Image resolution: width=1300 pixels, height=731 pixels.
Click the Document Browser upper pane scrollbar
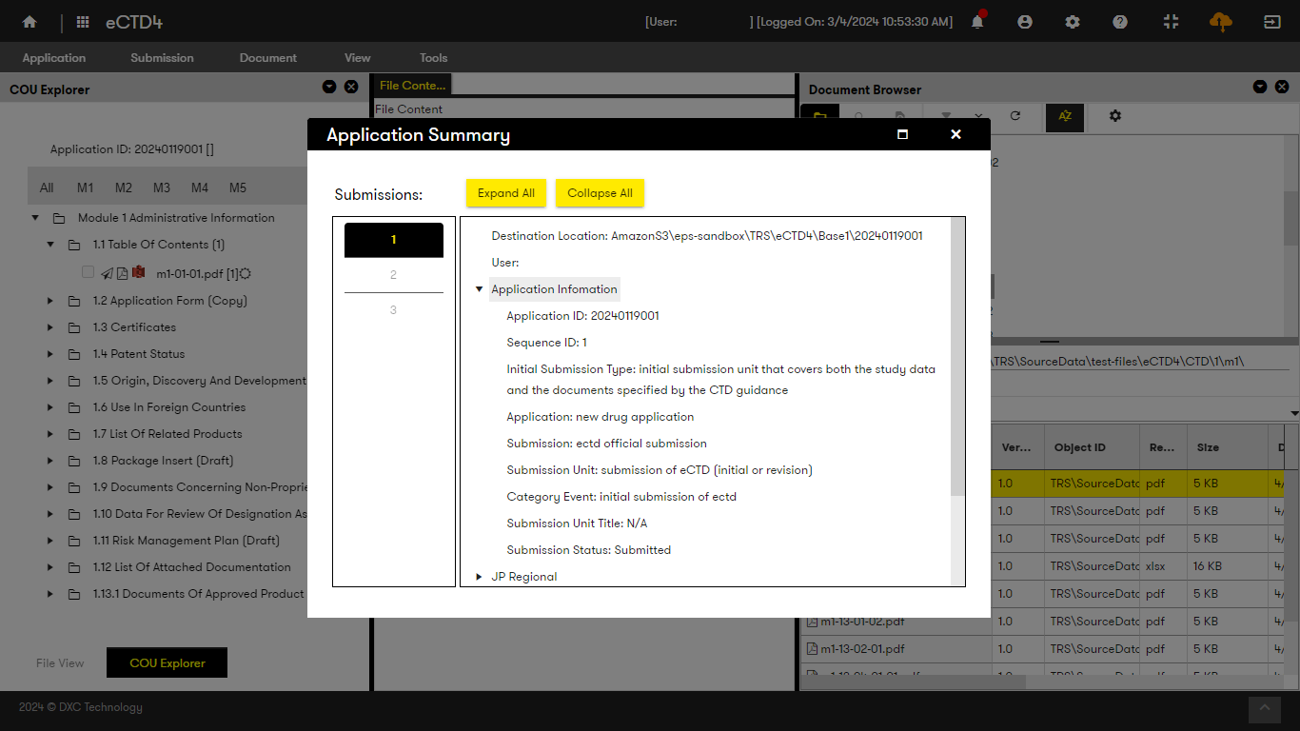click(1291, 217)
